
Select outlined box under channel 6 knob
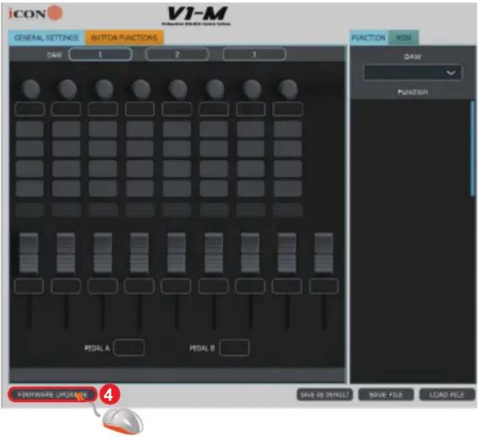click(213, 109)
